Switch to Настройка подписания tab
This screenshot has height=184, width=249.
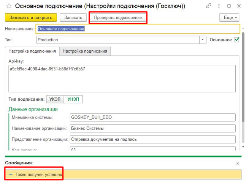coord(85,51)
